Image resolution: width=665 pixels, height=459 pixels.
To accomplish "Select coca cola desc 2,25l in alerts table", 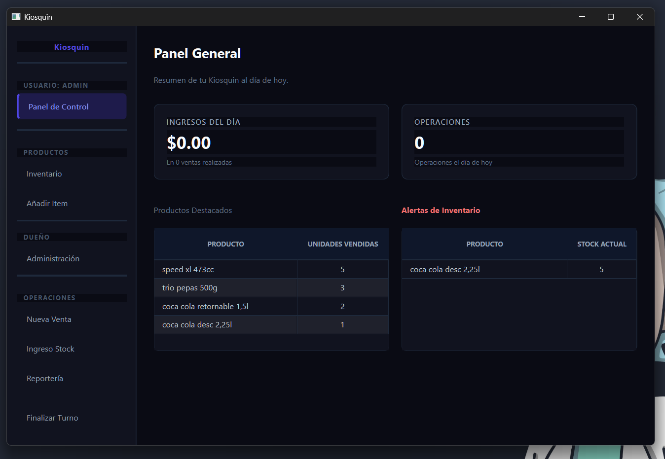I will coord(444,269).
